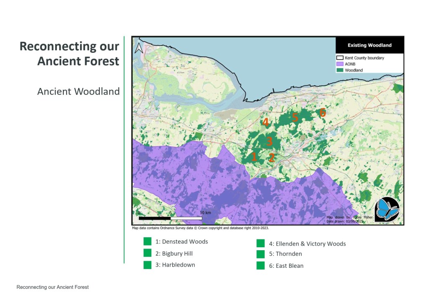Screen dimensions: 429x303
Task: Click green square beside Denstead Woods
Action: [147, 241]
